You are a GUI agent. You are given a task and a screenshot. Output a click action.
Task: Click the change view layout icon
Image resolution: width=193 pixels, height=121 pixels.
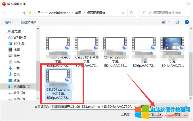pyautogui.click(x=164, y=22)
